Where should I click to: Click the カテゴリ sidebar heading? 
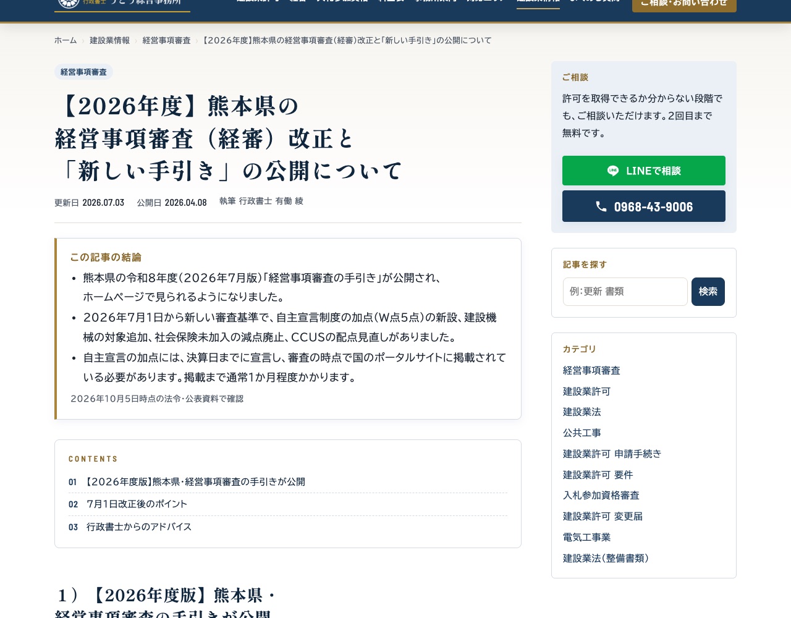(580, 349)
